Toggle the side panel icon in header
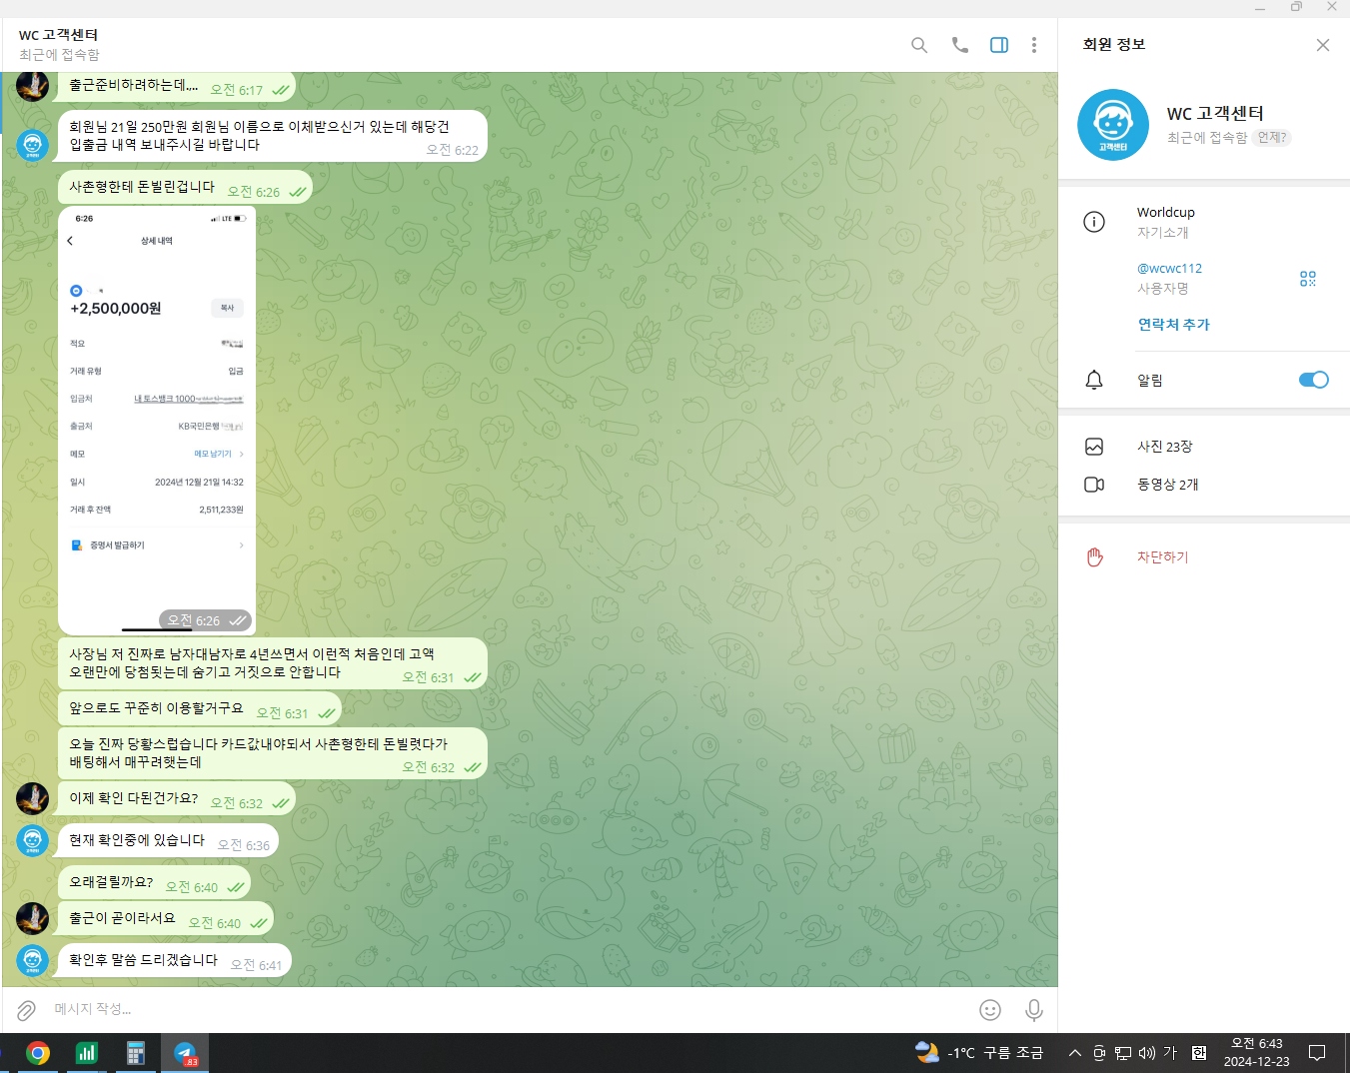 point(998,45)
